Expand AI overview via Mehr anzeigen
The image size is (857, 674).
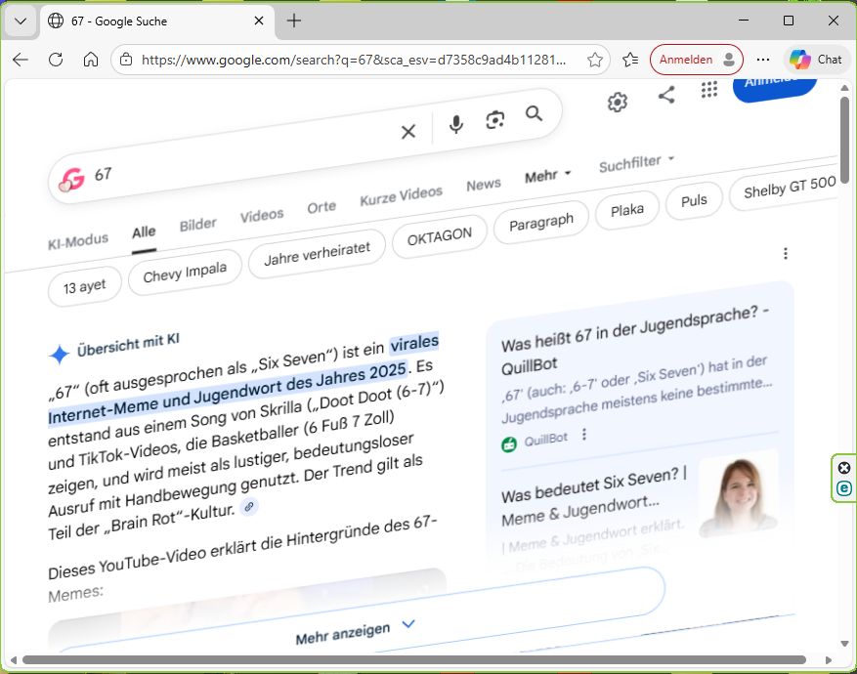click(x=356, y=632)
